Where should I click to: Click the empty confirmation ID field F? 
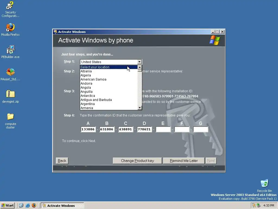tap(182, 129)
